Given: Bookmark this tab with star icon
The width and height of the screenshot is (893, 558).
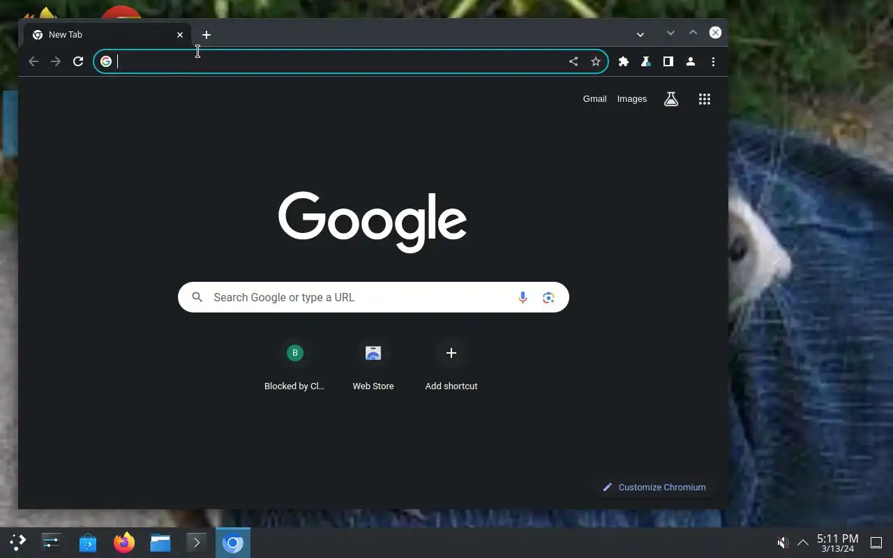Looking at the screenshot, I should (x=596, y=61).
